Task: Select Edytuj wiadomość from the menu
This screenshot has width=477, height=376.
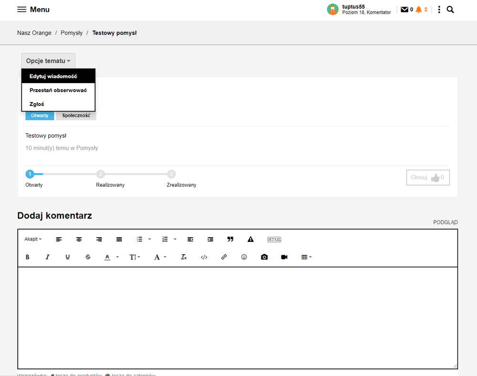Action: pyautogui.click(x=53, y=76)
